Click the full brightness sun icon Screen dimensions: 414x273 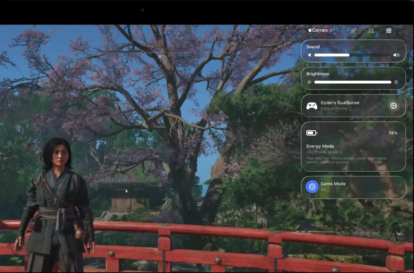(x=396, y=82)
